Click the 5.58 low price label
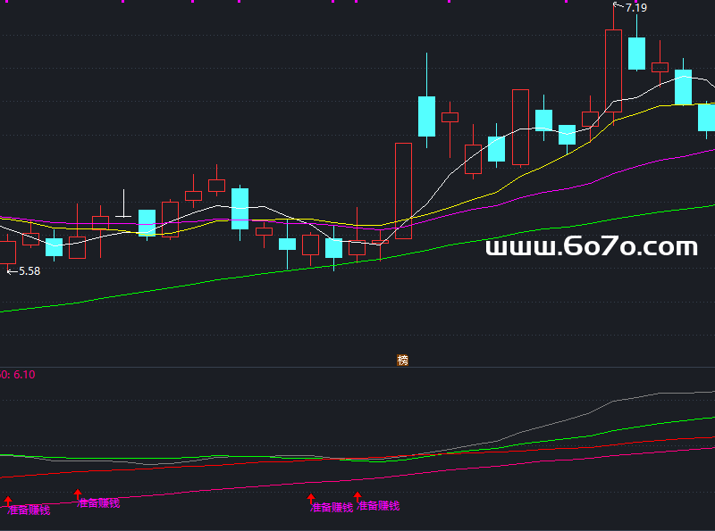 [x=29, y=270]
